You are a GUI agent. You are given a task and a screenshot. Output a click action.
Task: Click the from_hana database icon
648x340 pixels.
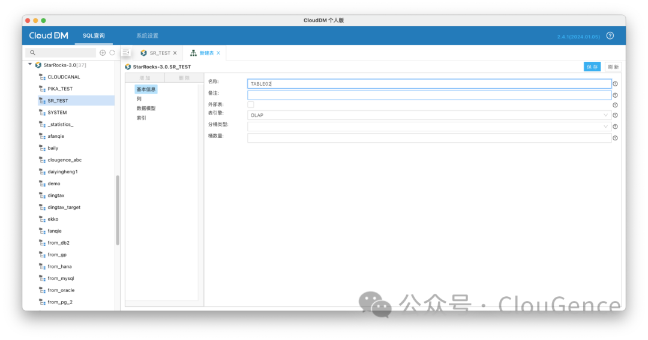pyautogui.click(x=42, y=267)
